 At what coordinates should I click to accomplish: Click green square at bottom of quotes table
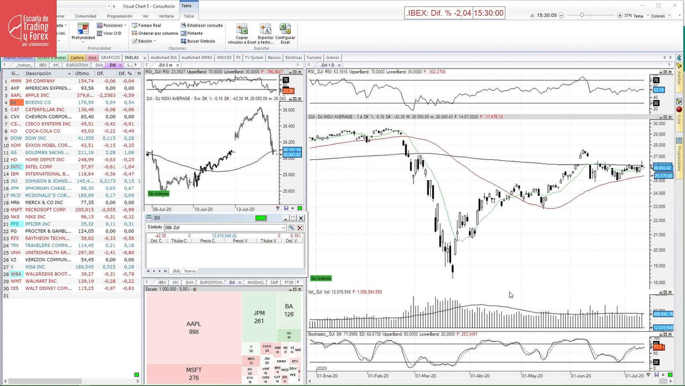137,375
